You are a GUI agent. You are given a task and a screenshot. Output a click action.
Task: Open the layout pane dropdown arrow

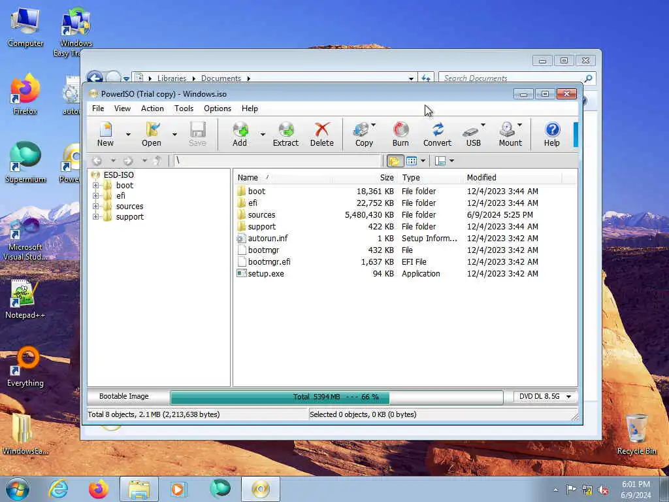(452, 161)
